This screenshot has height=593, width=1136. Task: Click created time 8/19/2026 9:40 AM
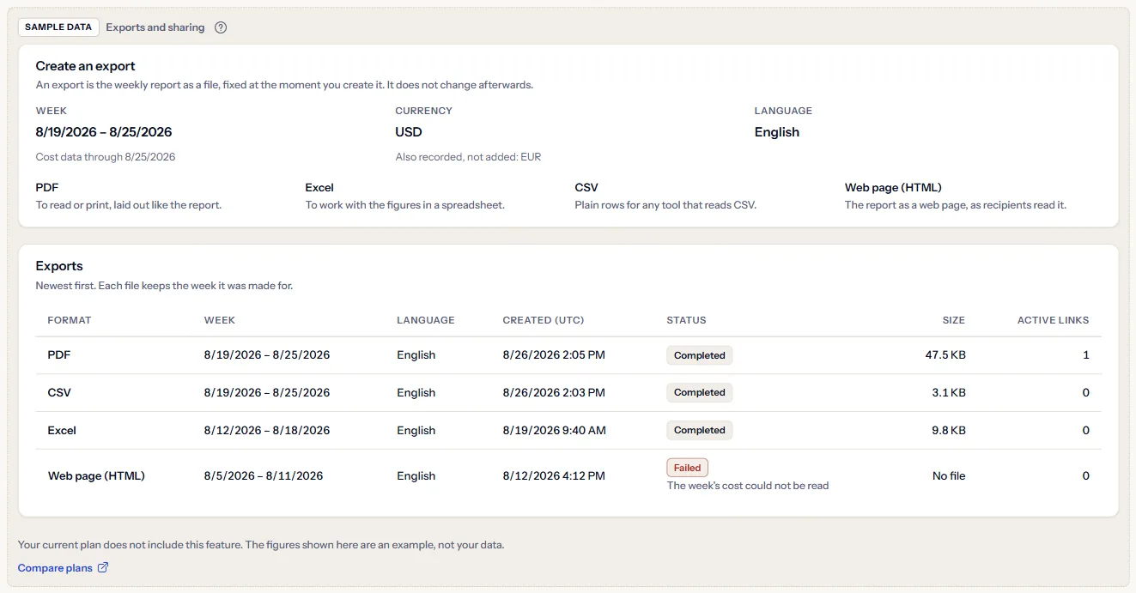(x=555, y=431)
